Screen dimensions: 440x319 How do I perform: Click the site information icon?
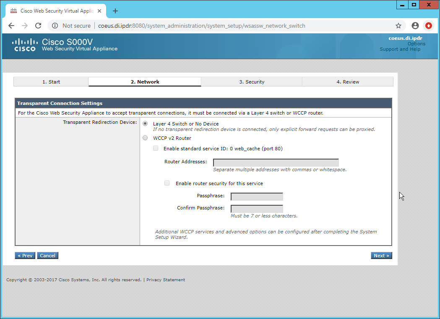click(x=55, y=26)
